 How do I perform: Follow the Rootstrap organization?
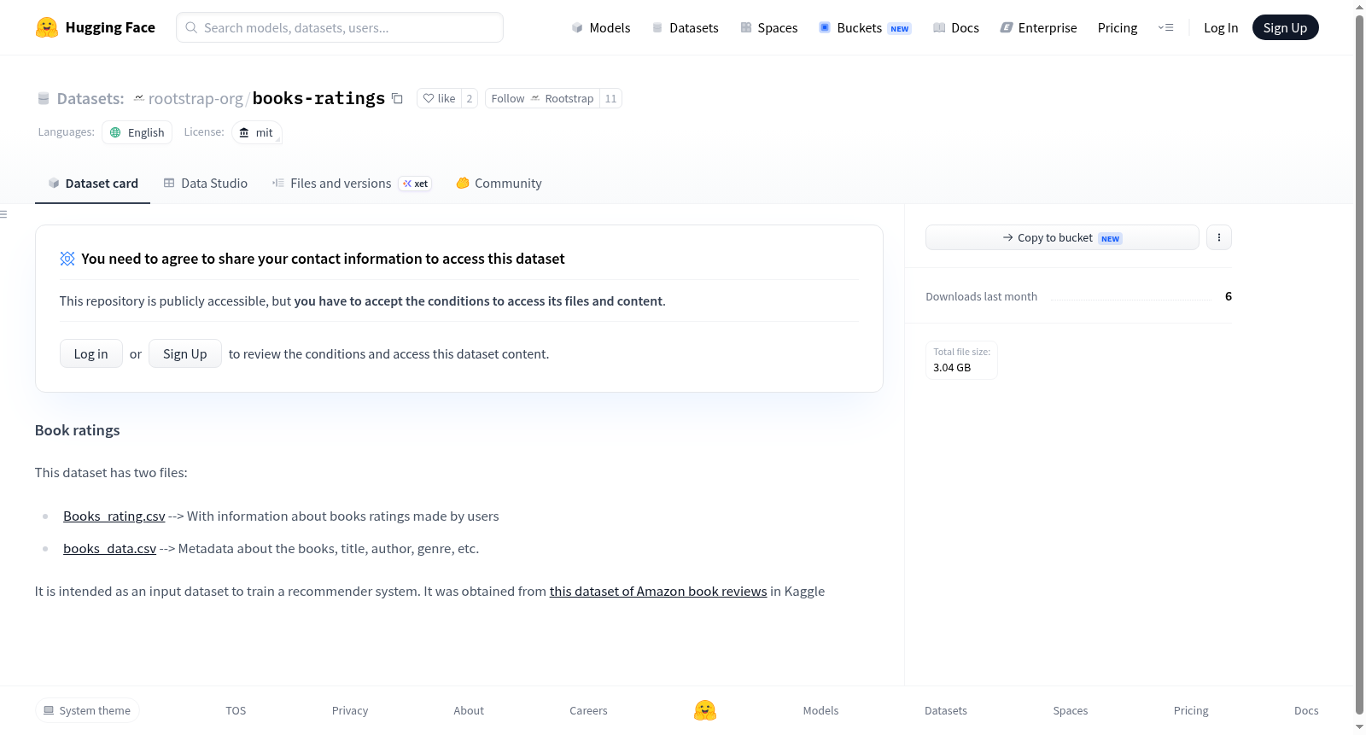tap(542, 98)
